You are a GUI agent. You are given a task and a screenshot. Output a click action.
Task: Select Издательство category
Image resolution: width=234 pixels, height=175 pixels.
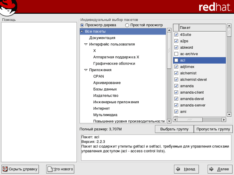point(106,95)
